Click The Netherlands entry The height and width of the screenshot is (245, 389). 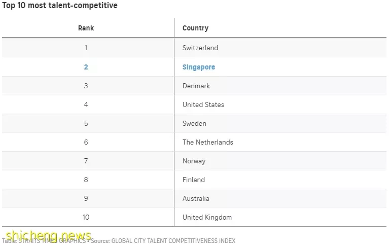click(207, 142)
